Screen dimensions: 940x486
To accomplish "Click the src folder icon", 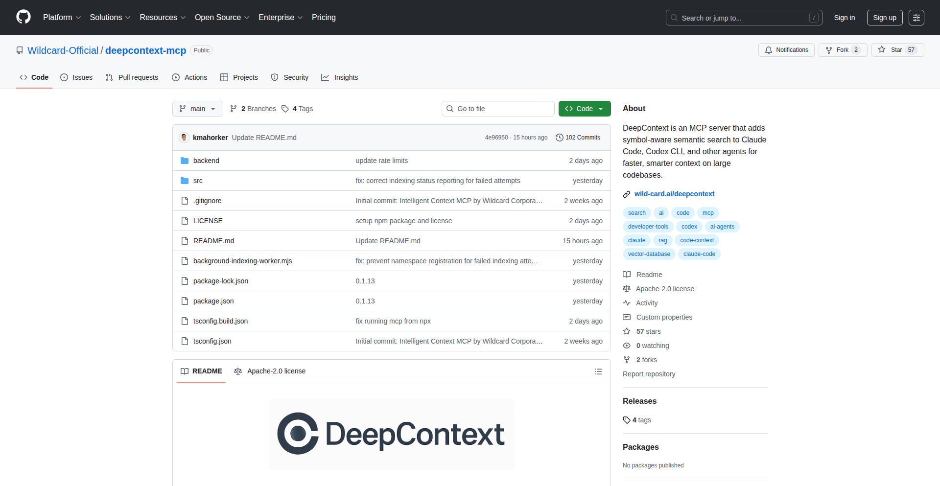I will pyautogui.click(x=185, y=181).
